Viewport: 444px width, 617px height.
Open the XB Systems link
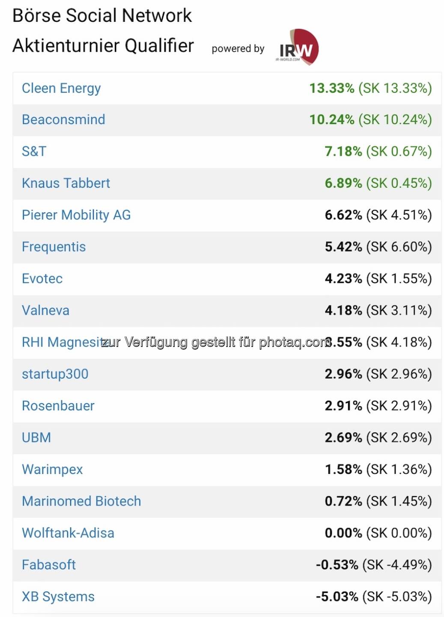pyautogui.click(x=58, y=596)
